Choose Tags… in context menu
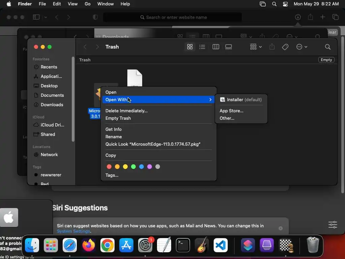This screenshot has width=345, height=259. point(158,175)
